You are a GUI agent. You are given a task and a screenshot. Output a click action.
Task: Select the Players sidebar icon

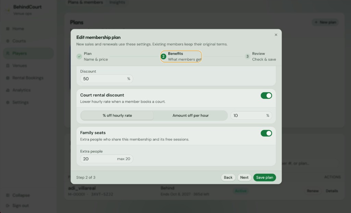tap(8, 53)
